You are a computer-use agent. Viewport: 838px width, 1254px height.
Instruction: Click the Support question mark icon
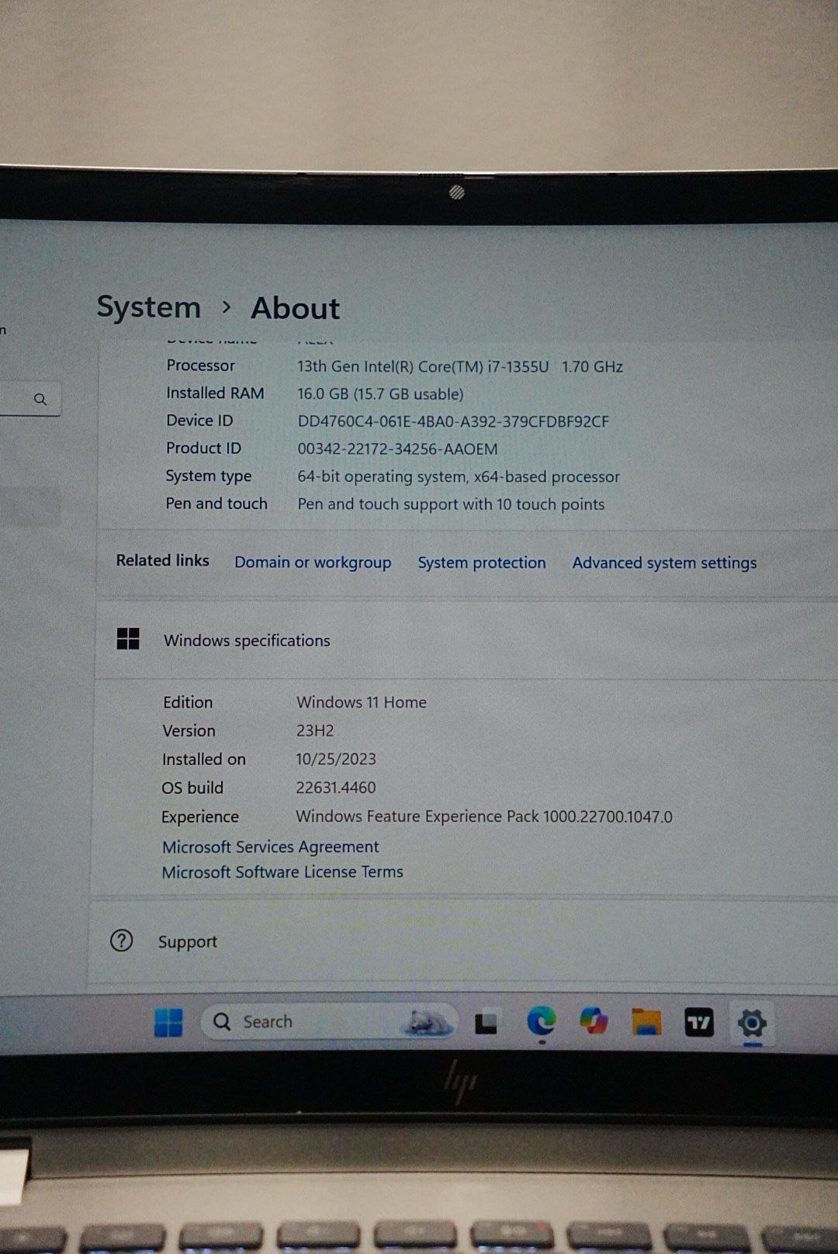[x=122, y=940]
